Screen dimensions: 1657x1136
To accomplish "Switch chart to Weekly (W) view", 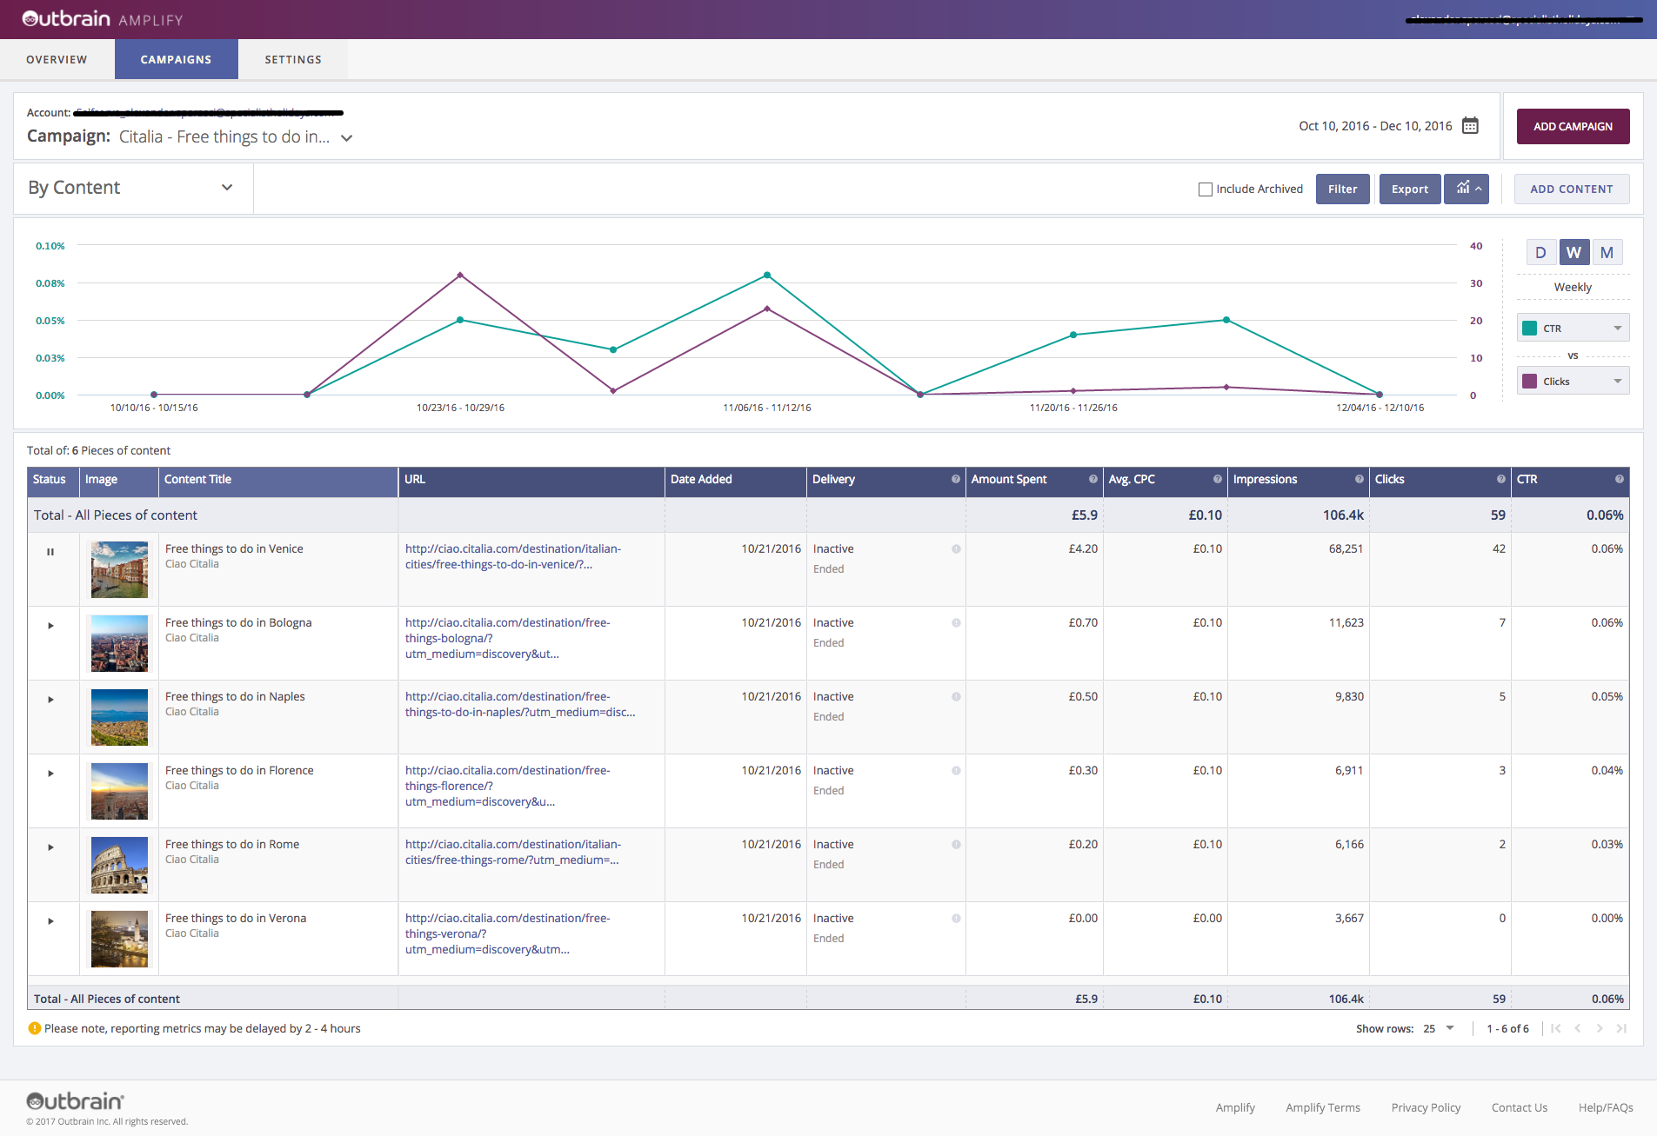I will click(1574, 253).
